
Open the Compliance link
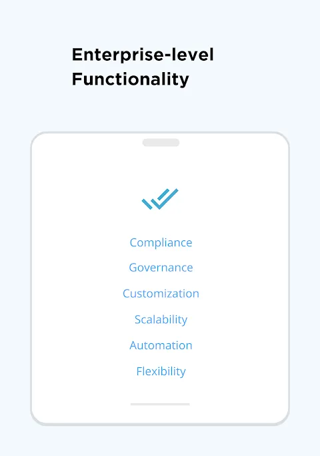point(161,242)
